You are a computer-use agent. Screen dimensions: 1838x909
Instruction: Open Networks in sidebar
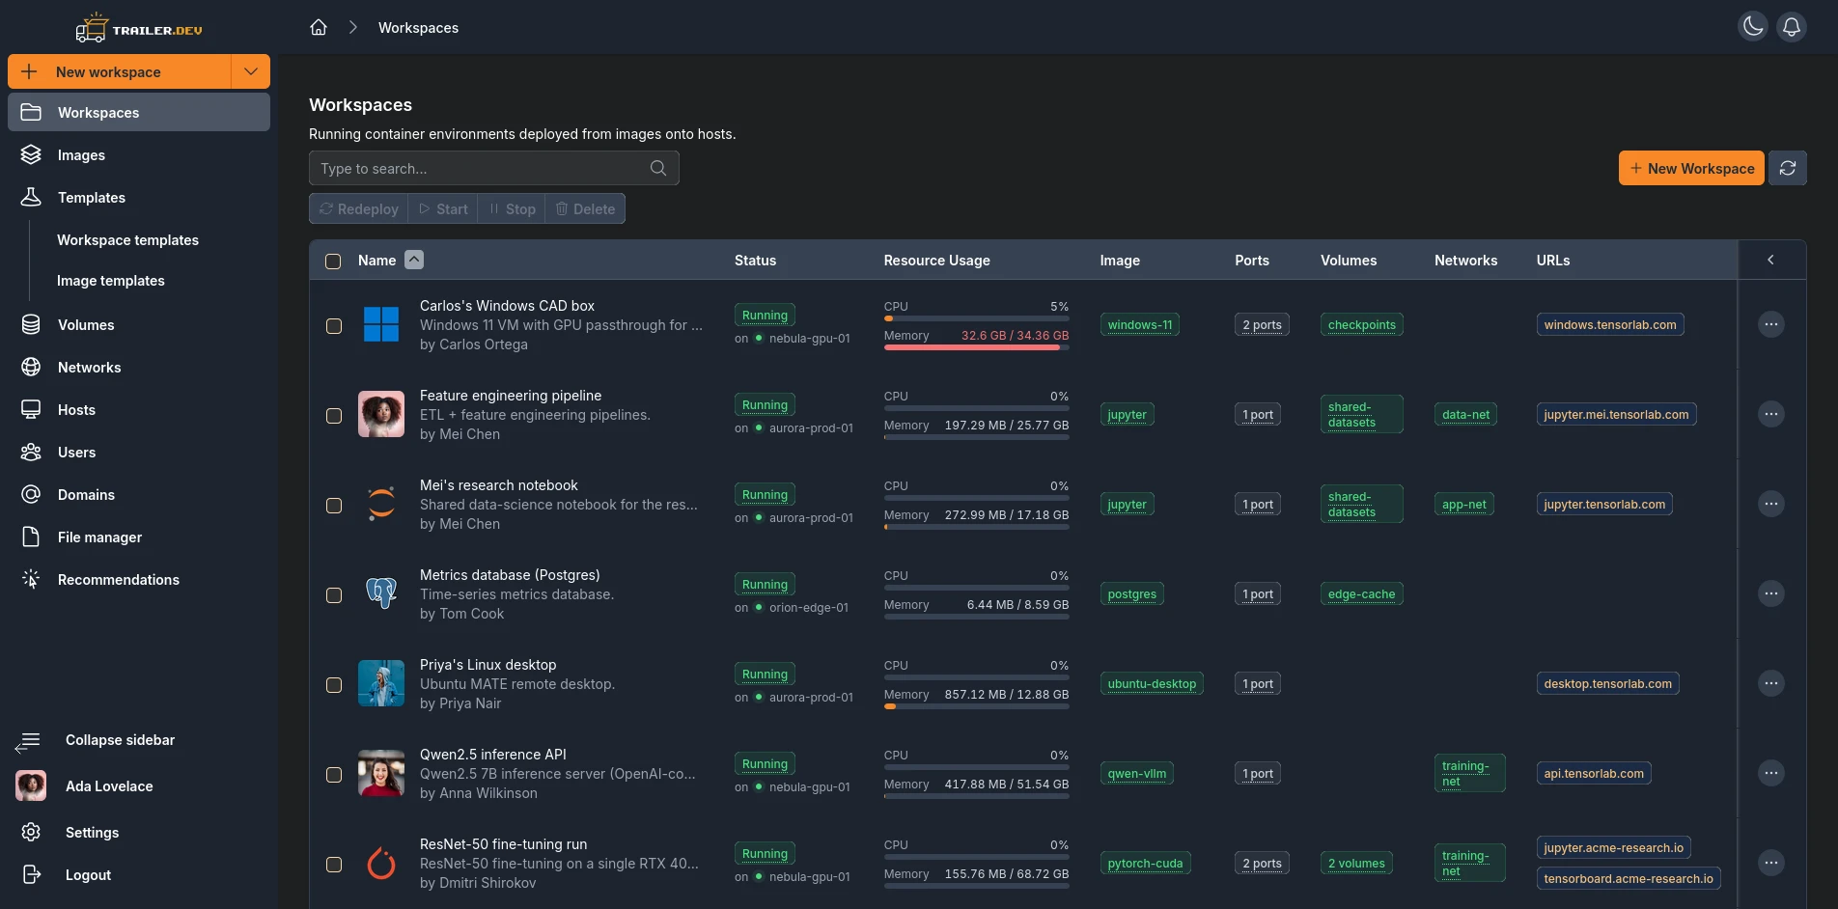pos(139,367)
